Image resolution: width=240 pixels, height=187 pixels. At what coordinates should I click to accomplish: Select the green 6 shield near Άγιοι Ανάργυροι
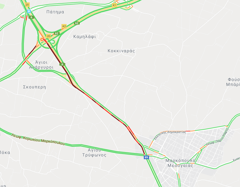pyautogui.click(x=62, y=64)
